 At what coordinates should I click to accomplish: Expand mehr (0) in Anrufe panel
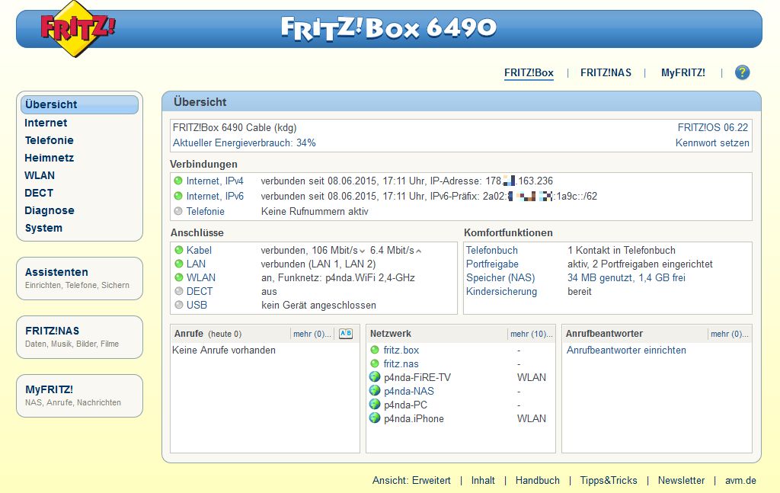(x=312, y=334)
